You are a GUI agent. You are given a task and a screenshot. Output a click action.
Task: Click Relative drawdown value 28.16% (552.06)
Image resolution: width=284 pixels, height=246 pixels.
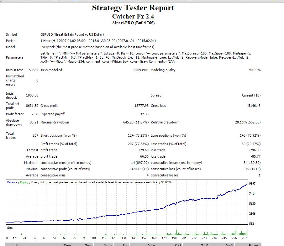click(248, 122)
